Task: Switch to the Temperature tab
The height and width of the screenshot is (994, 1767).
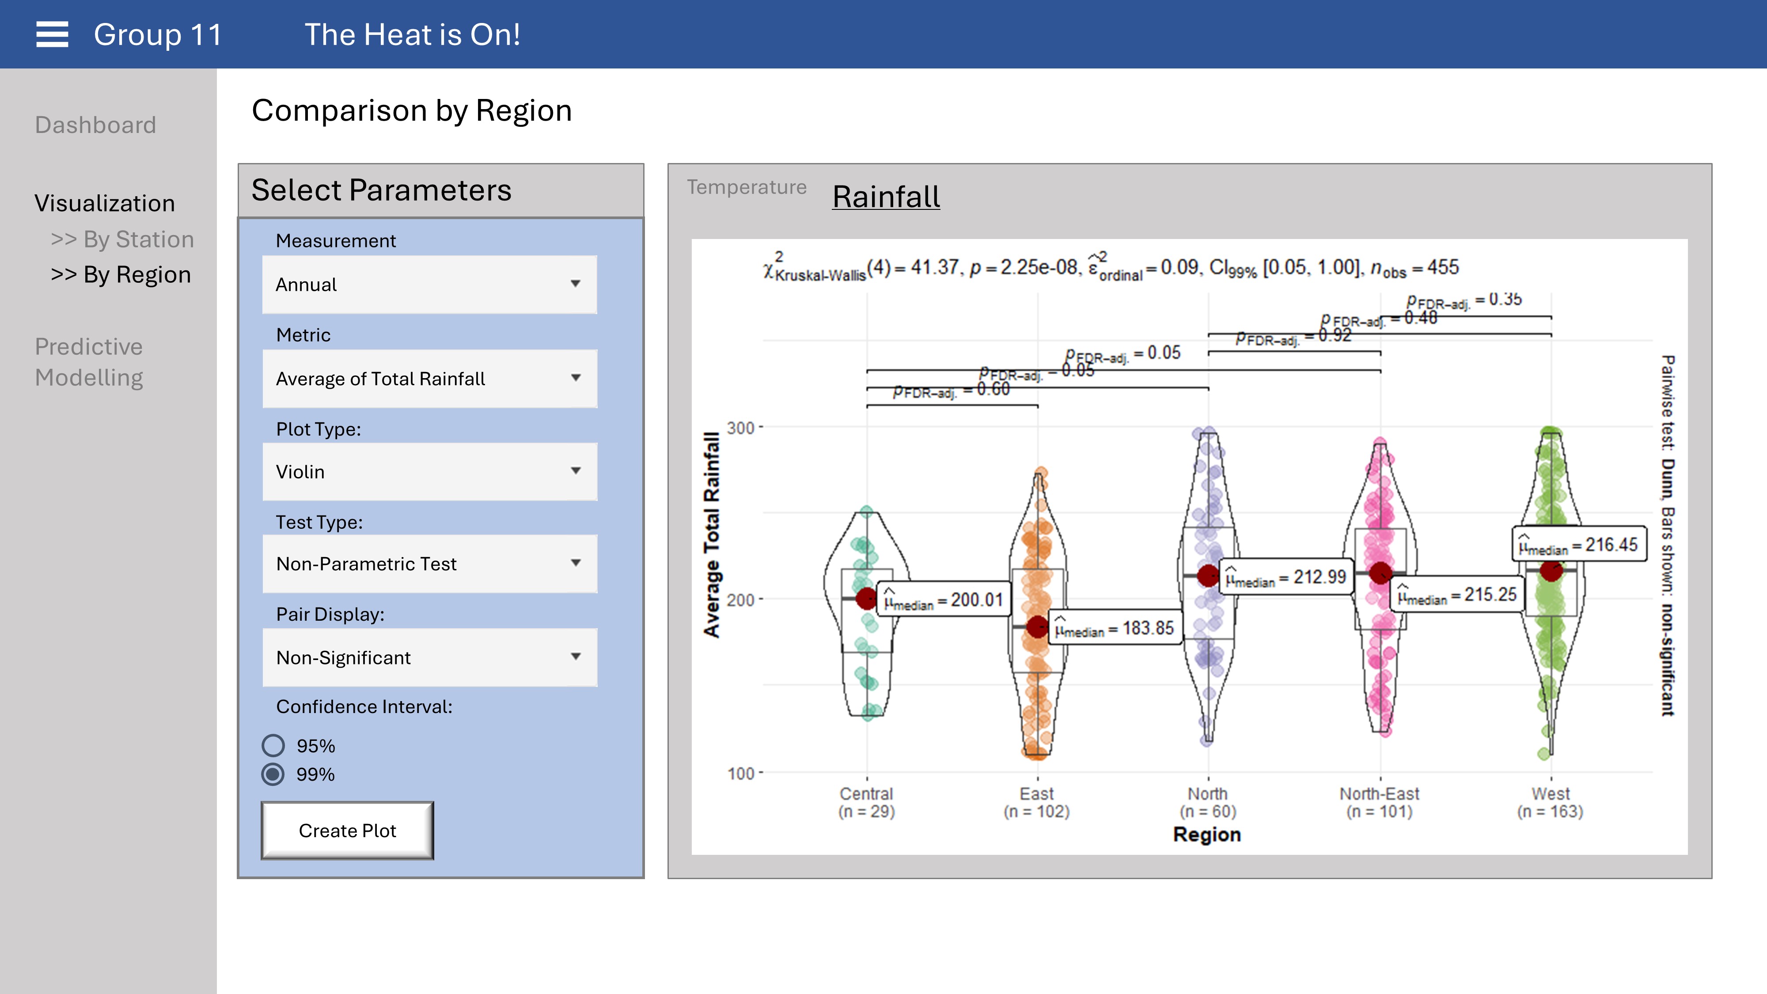Action: [746, 187]
